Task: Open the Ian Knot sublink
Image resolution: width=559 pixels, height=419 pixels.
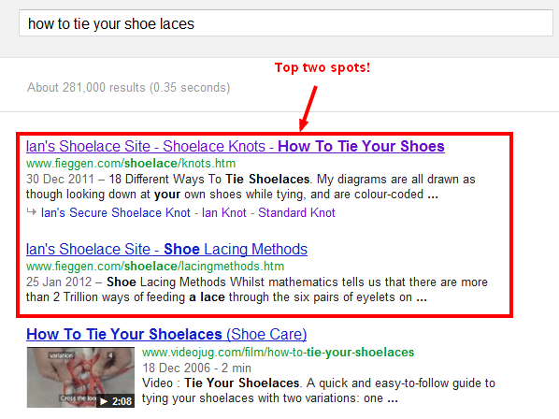Action: [x=224, y=212]
